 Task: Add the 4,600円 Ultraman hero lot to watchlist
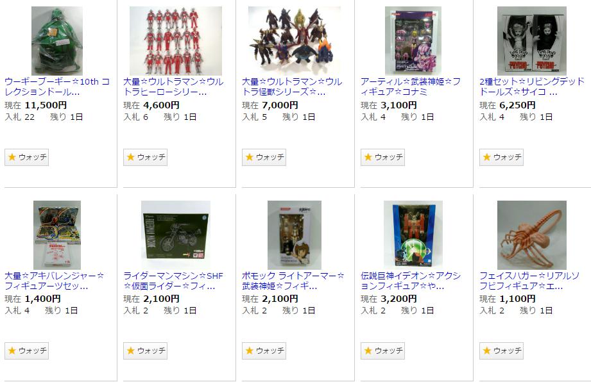click(145, 157)
